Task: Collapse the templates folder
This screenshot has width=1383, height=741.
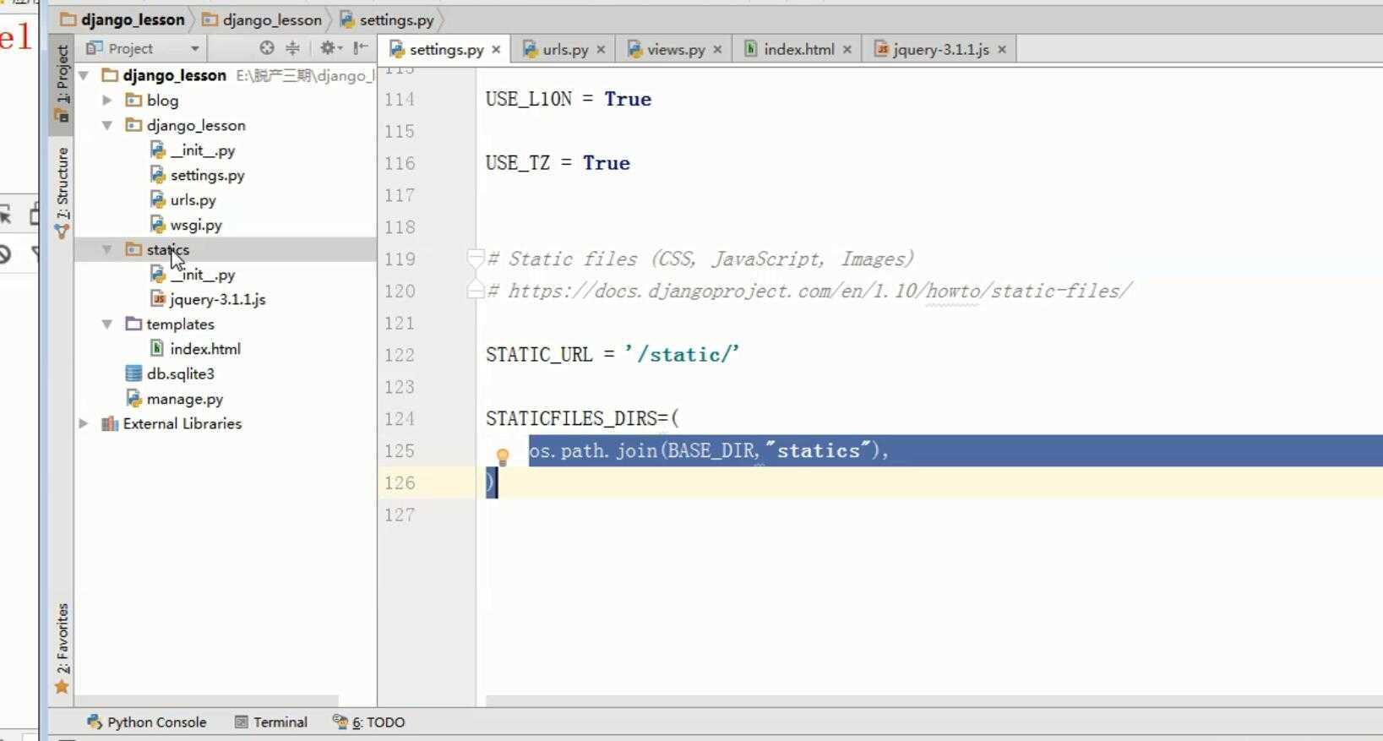Action: pyautogui.click(x=107, y=324)
